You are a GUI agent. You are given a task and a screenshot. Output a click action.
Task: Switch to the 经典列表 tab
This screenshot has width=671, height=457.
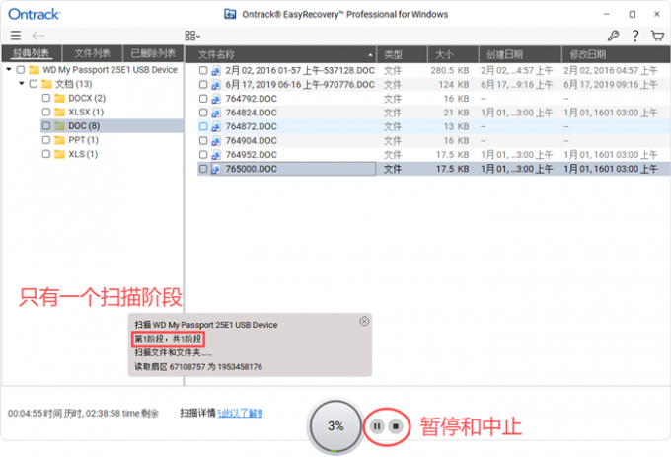click(x=32, y=53)
